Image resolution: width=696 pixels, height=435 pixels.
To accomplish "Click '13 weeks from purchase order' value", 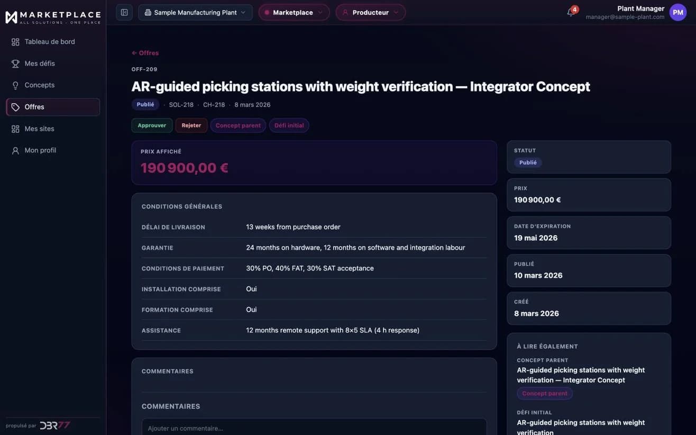I will tap(293, 227).
